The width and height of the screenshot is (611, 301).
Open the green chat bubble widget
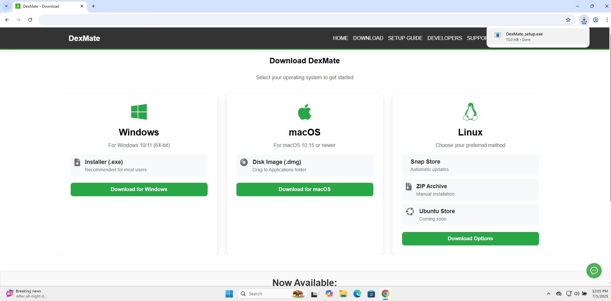(x=594, y=271)
